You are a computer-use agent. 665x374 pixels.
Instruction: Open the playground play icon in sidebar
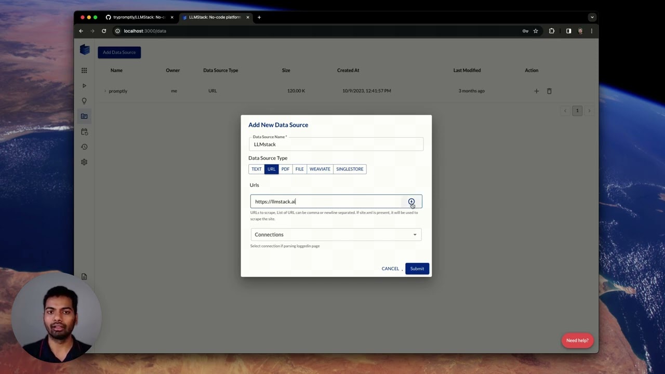pos(84,86)
